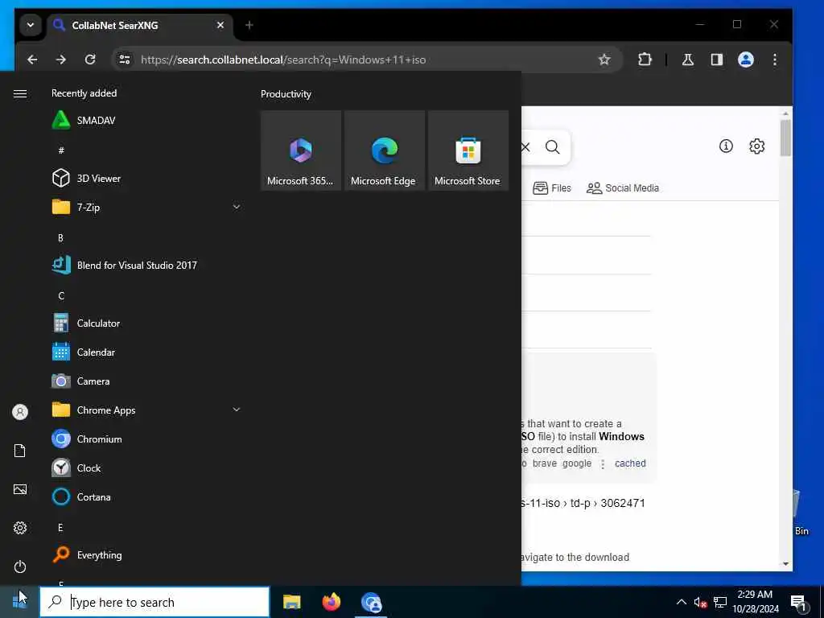Switch to the Social Media category

623,188
